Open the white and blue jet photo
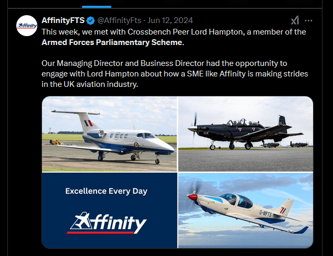This screenshot has height=256, width=333. 109,134
